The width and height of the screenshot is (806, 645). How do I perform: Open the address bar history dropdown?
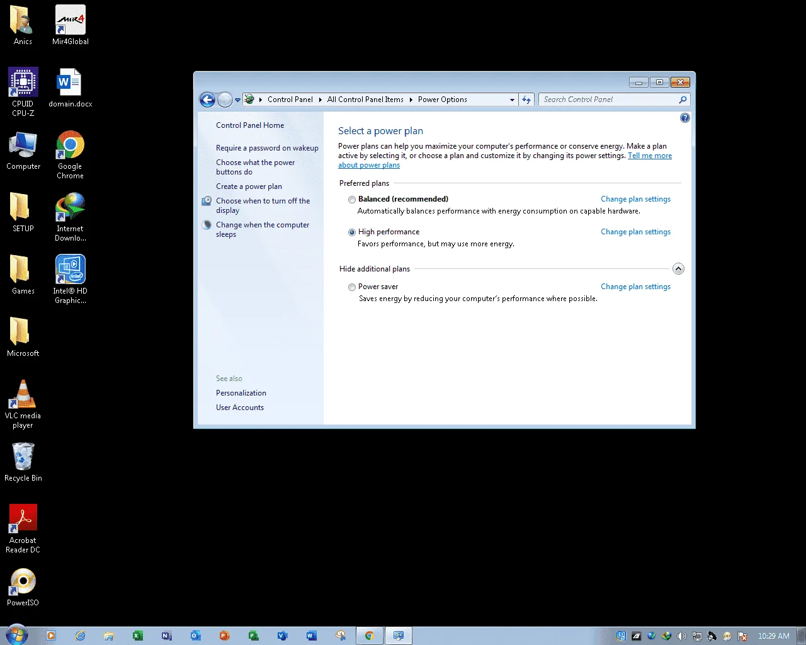click(512, 100)
